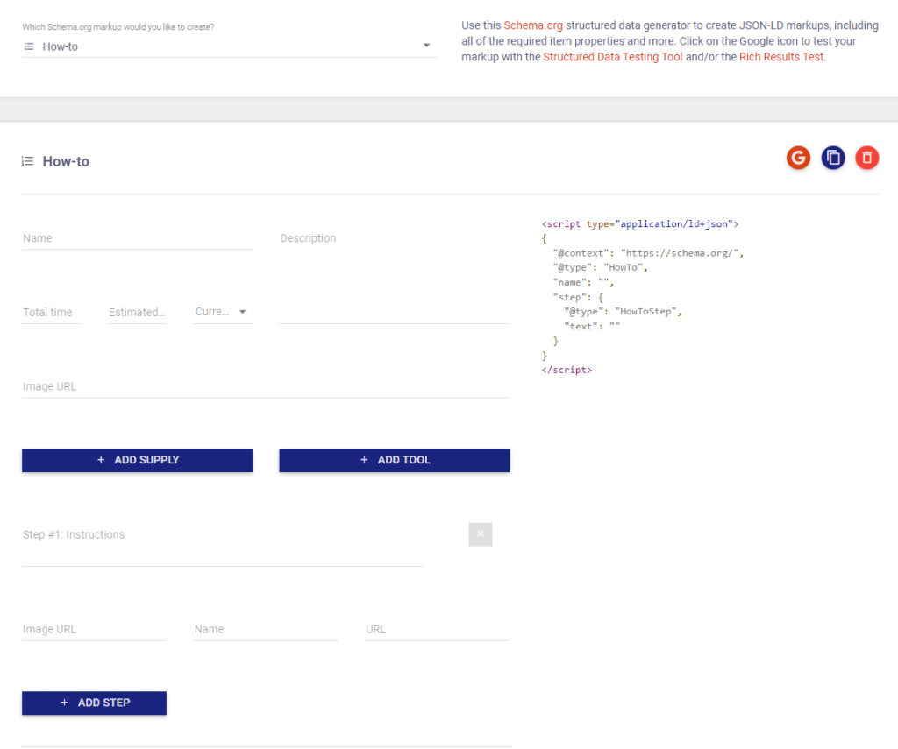Open the Schema.org link
This screenshot has height=749, width=898.
click(532, 25)
